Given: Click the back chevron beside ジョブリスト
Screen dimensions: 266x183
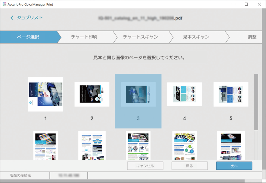Looking at the screenshot, I should 12,18.
